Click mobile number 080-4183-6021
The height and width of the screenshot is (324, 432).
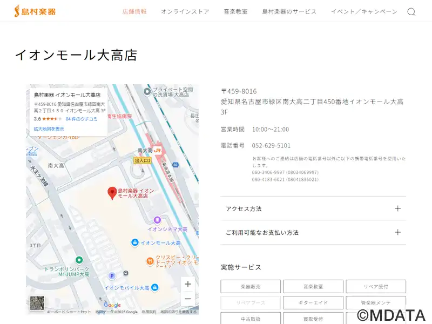tap(285, 179)
